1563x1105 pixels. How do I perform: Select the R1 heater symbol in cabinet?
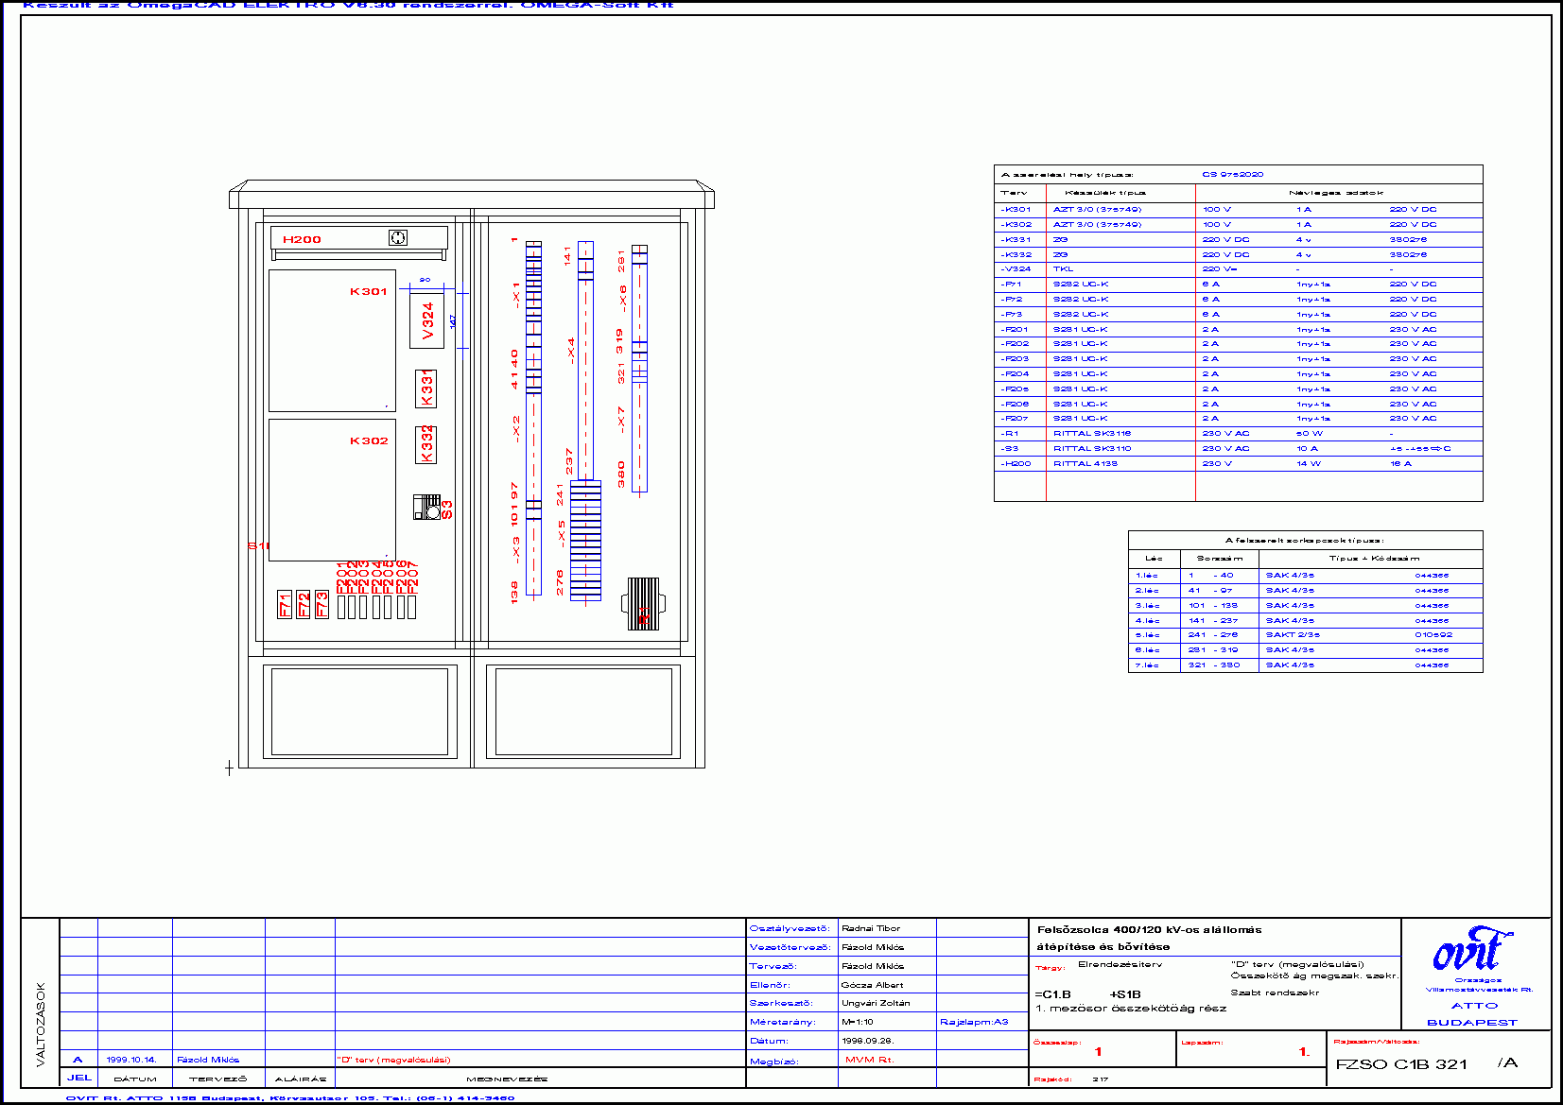tap(643, 604)
